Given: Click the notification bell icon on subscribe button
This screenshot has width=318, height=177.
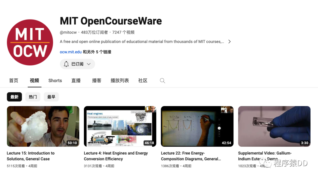Looking at the screenshot, I should point(66,64).
